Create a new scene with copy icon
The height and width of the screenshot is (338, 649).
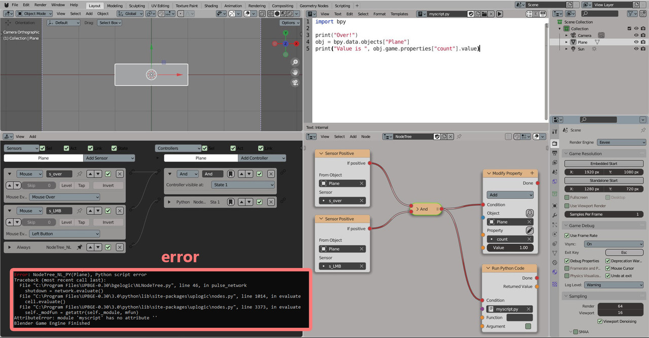[x=569, y=5]
